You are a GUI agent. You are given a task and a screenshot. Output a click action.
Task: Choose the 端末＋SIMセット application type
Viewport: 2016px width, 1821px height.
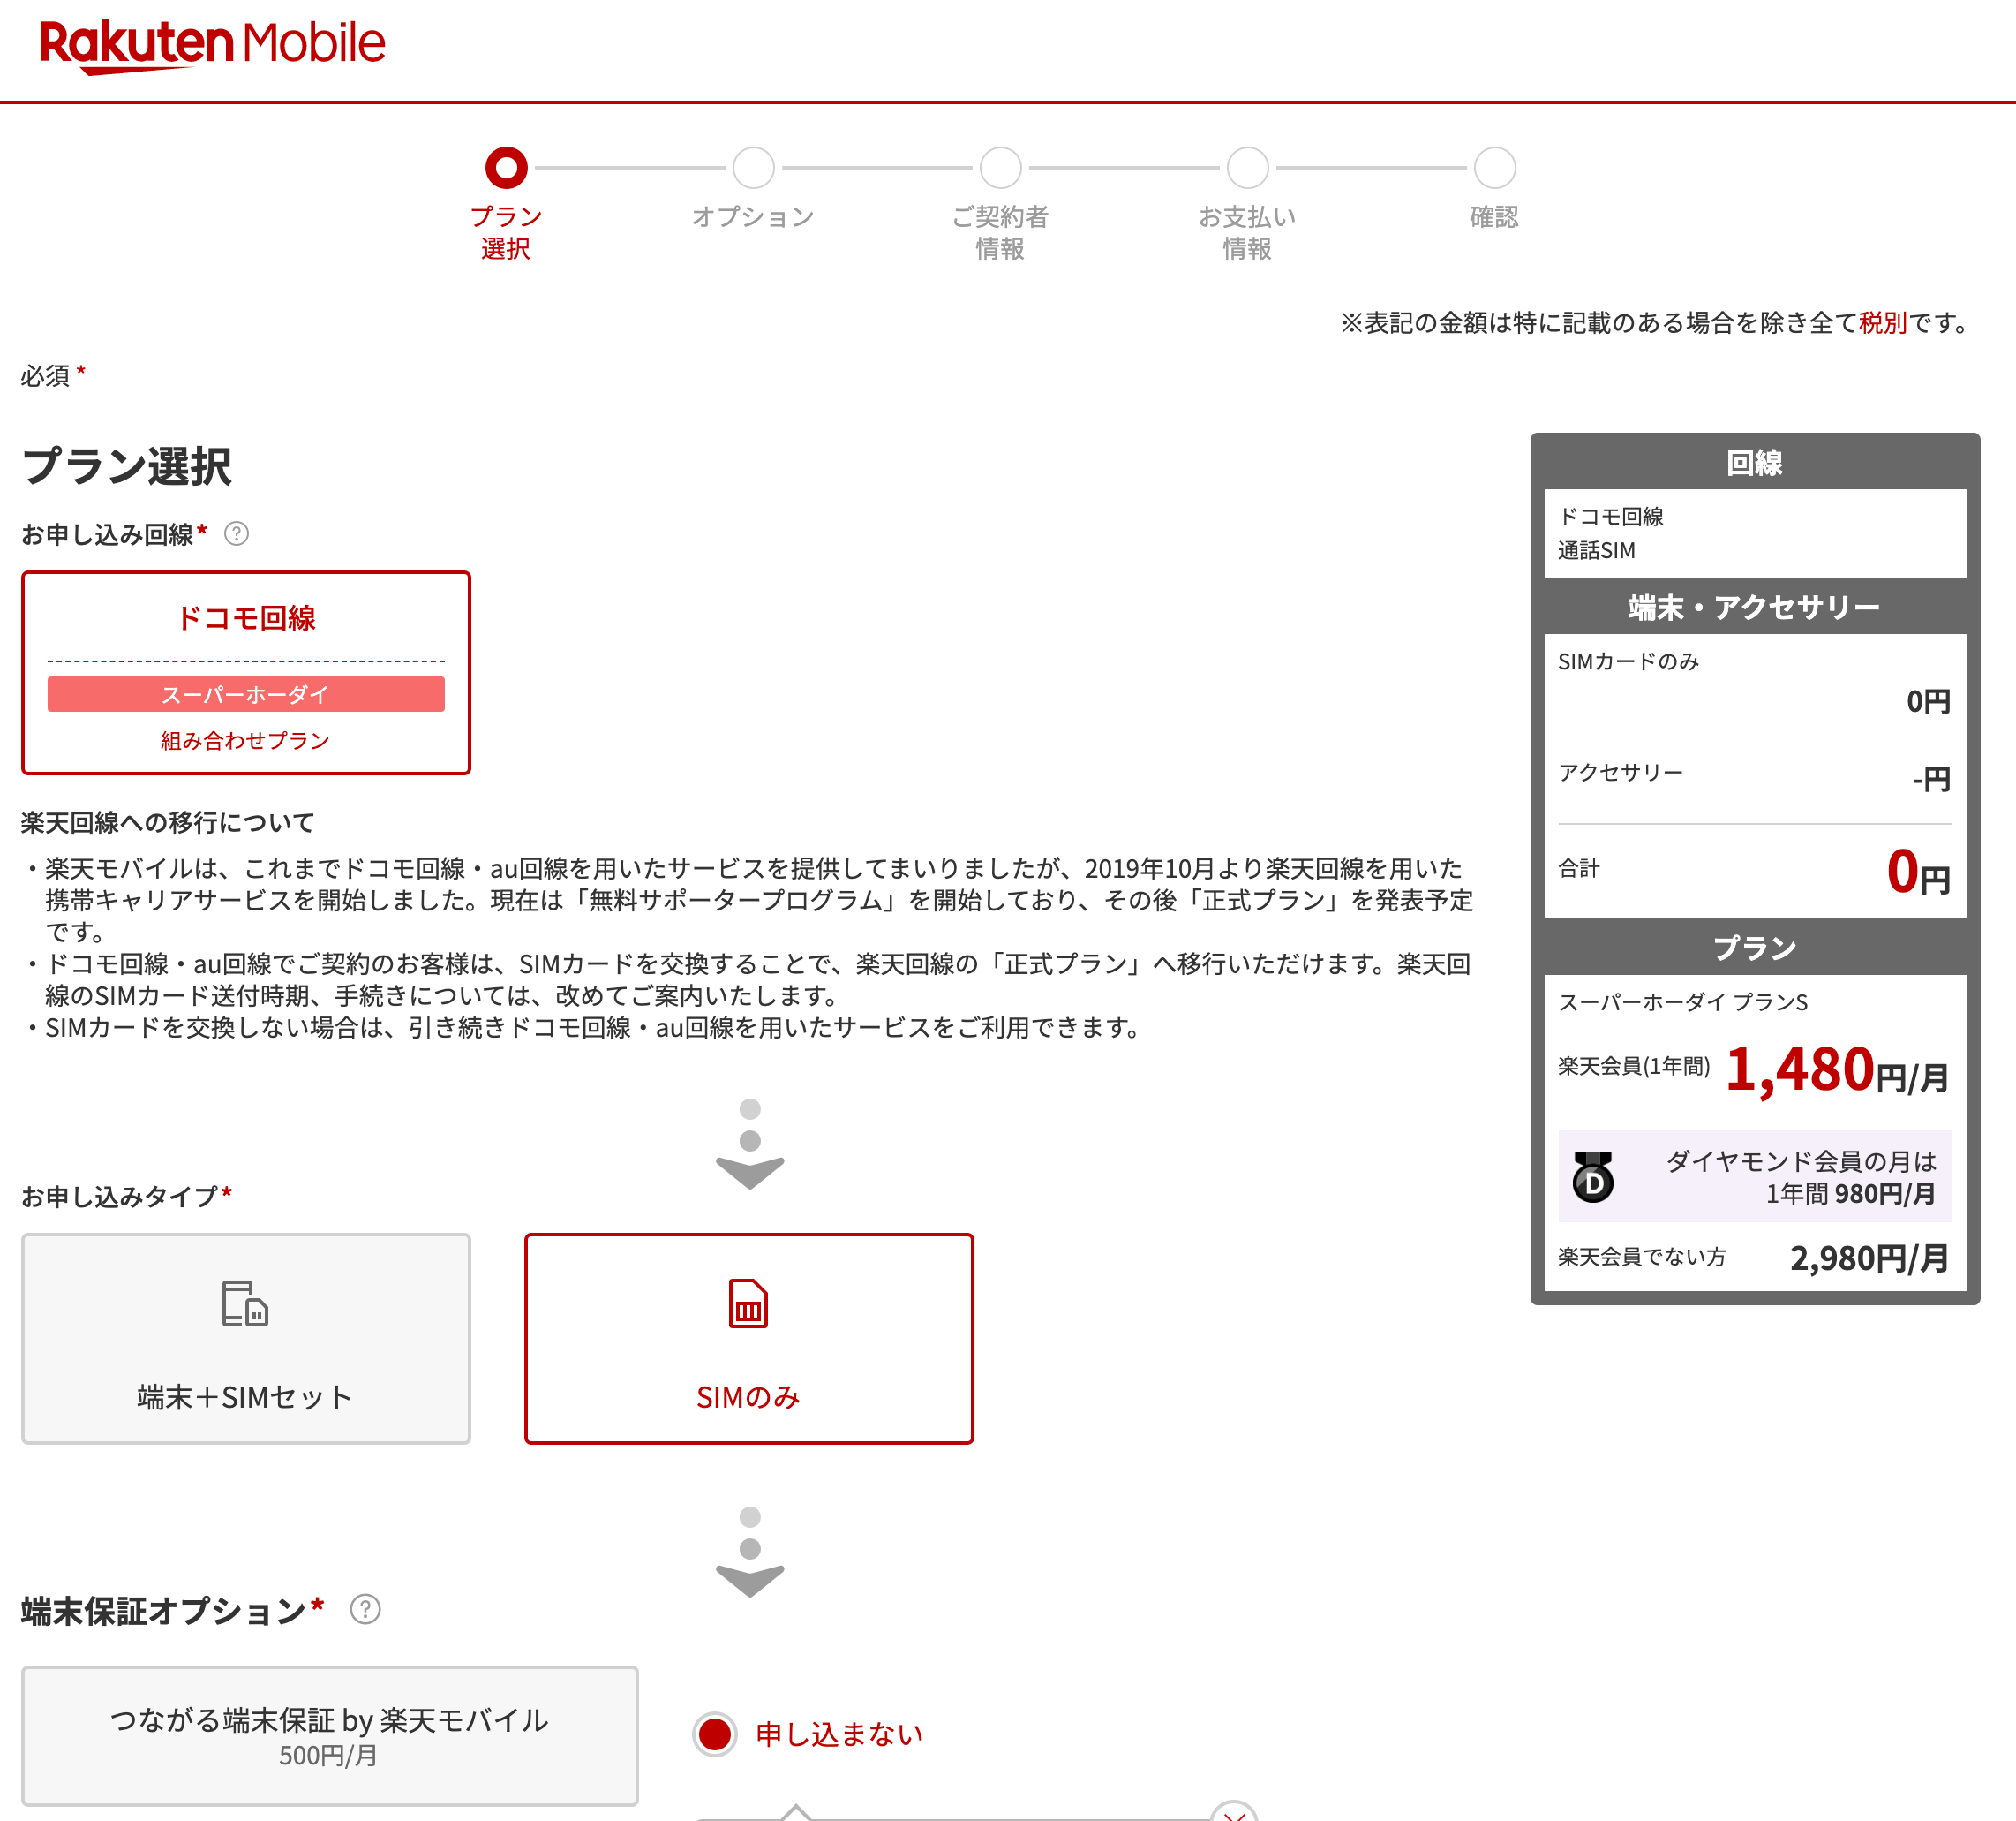[x=246, y=1339]
